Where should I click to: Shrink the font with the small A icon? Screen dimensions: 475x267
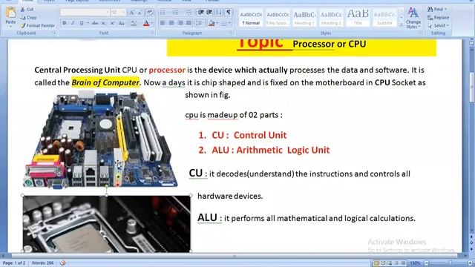click(140, 13)
